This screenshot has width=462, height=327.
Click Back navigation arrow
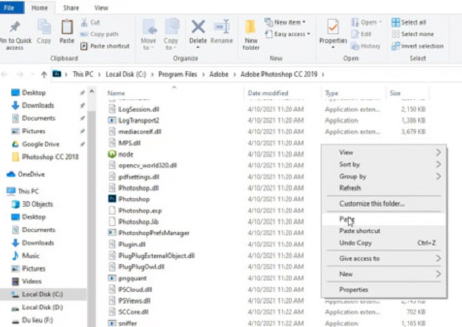(5, 74)
